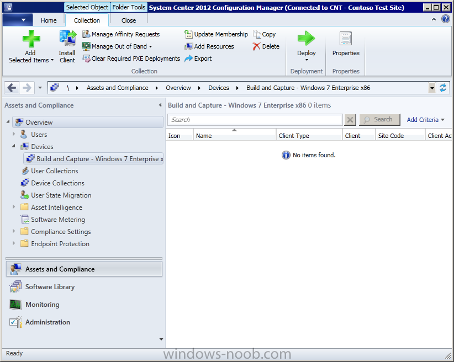Screen dimensions: 454x362
Task: Open the navigation history dropdown arrow
Action: click(x=40, y=88)
